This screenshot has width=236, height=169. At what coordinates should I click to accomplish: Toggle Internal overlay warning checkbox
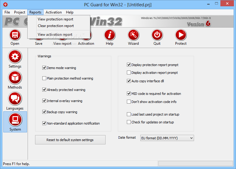tap(44, 101)
